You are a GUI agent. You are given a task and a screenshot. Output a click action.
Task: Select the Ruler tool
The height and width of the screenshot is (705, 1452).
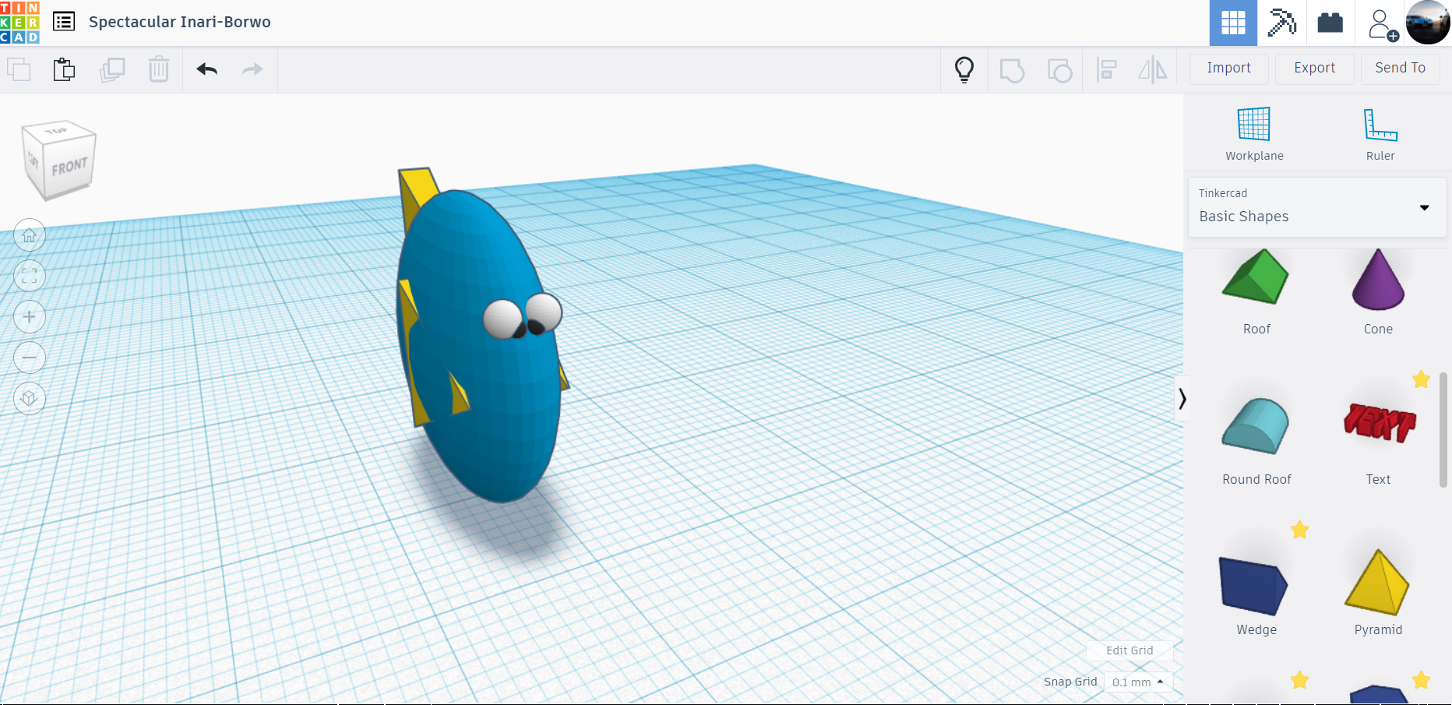pos(1380,134)
